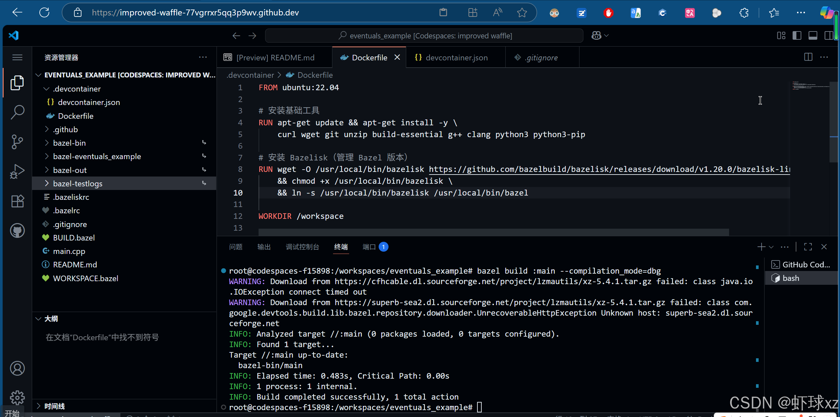This screenshot has width=840, height=417.
Task: Collapse the Outline section
Action: click(x=124, y=319)
